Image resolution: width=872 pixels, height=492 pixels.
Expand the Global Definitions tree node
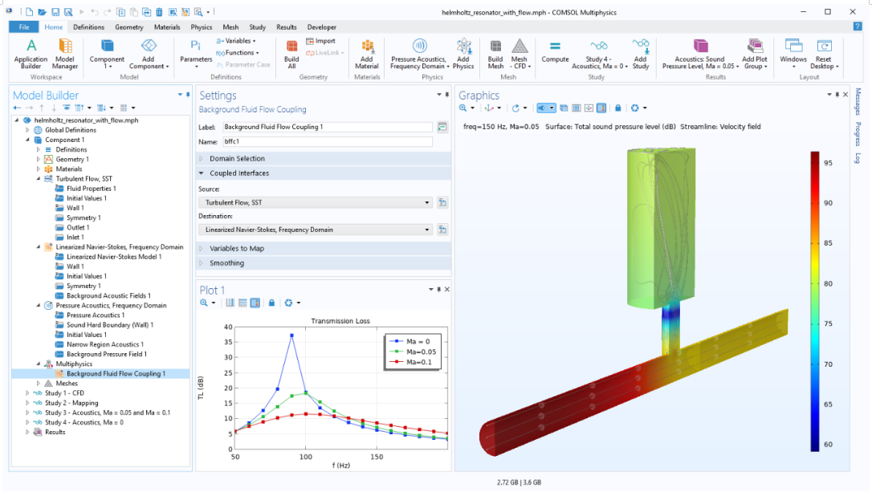tap(27, 130)
